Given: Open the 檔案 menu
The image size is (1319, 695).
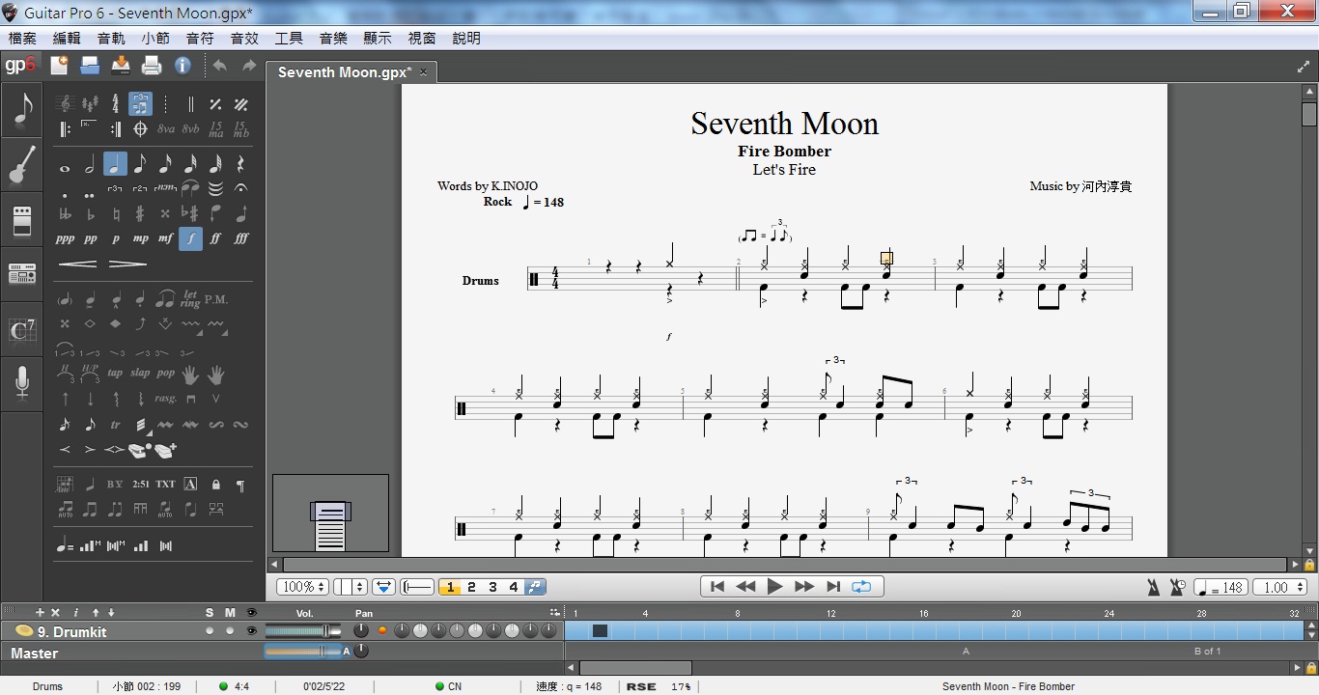Looking at the screenshot, I should click(x=22, y=39).
